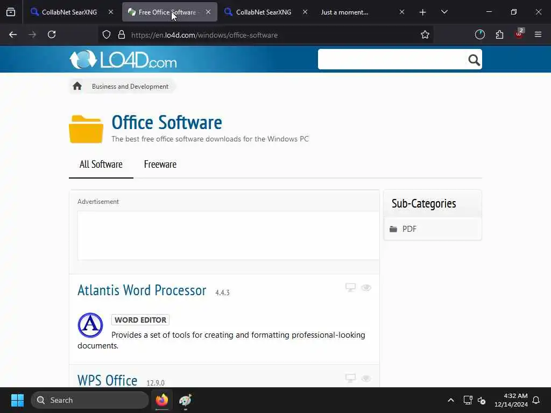The width and height of the screenshot is (551, 413).
Task: Open the muted volume tray icon
Action: [x=482, y=400]
